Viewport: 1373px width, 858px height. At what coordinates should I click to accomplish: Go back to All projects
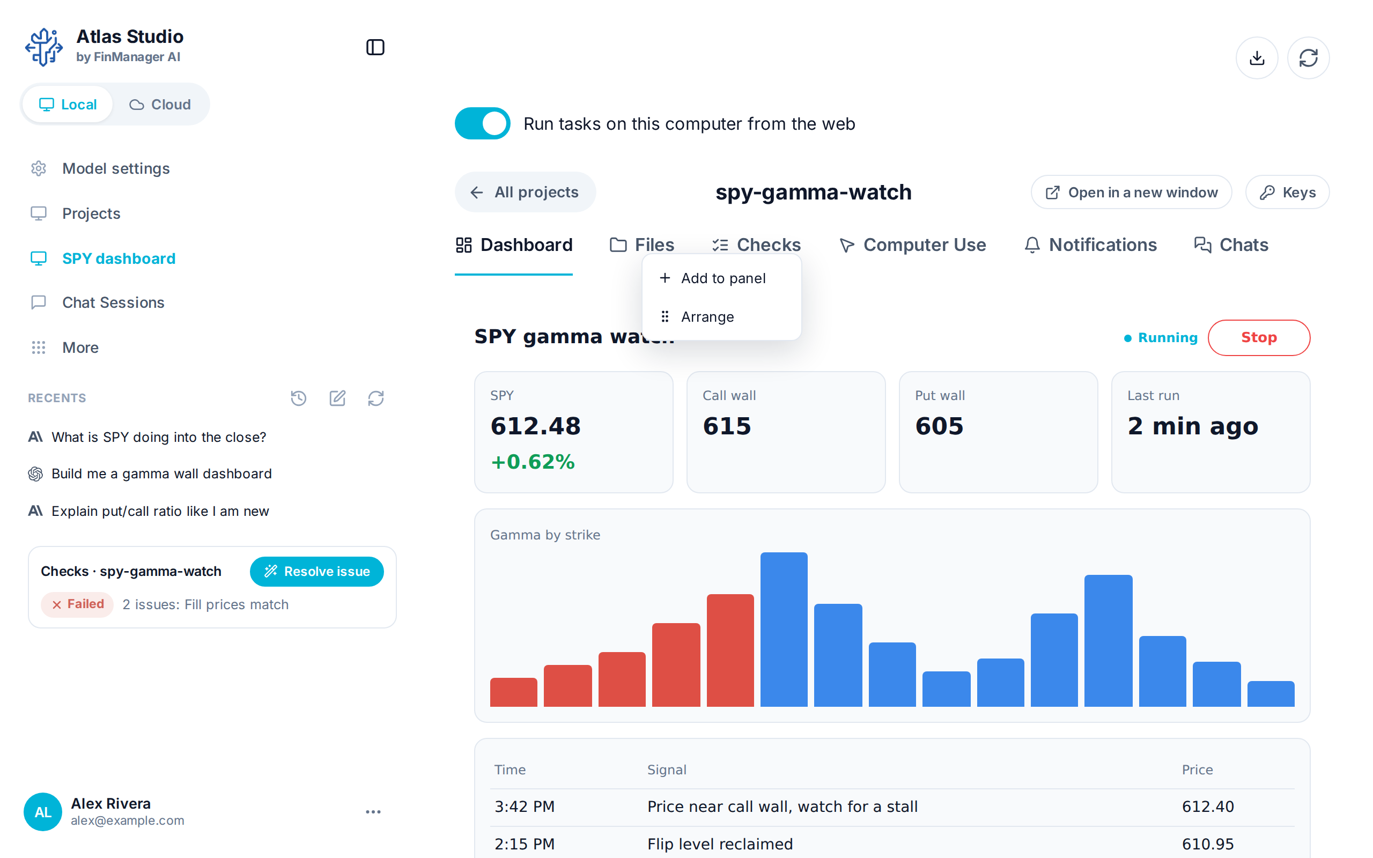(x=525, y=193)
